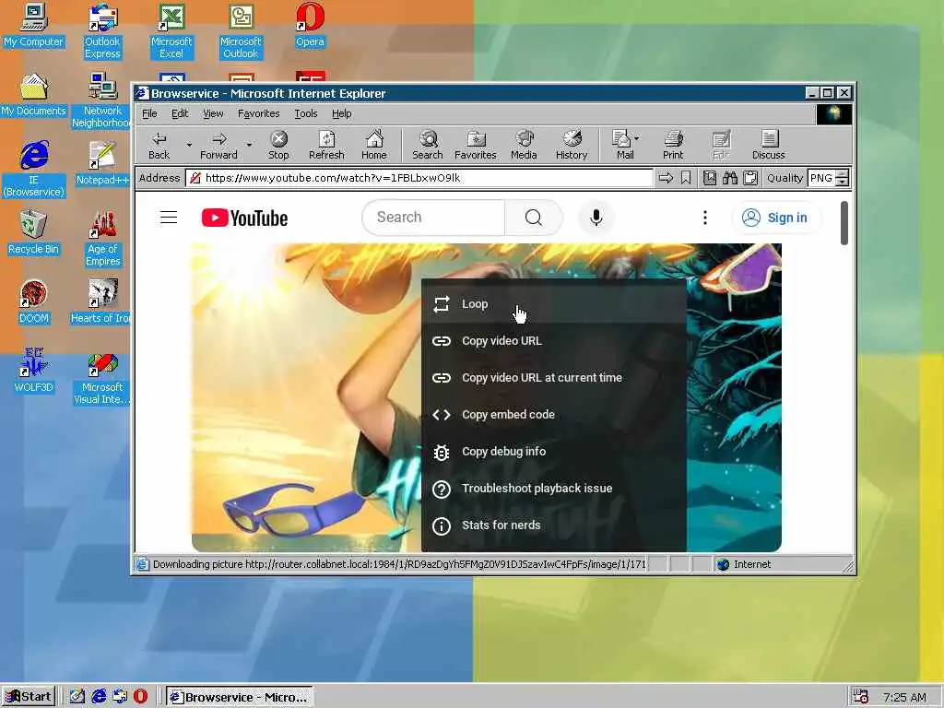The height and width of the screenshot is (708, 944).
Task: Launch Internet Explorer from quick launch
Action: [x=99, y=697]
